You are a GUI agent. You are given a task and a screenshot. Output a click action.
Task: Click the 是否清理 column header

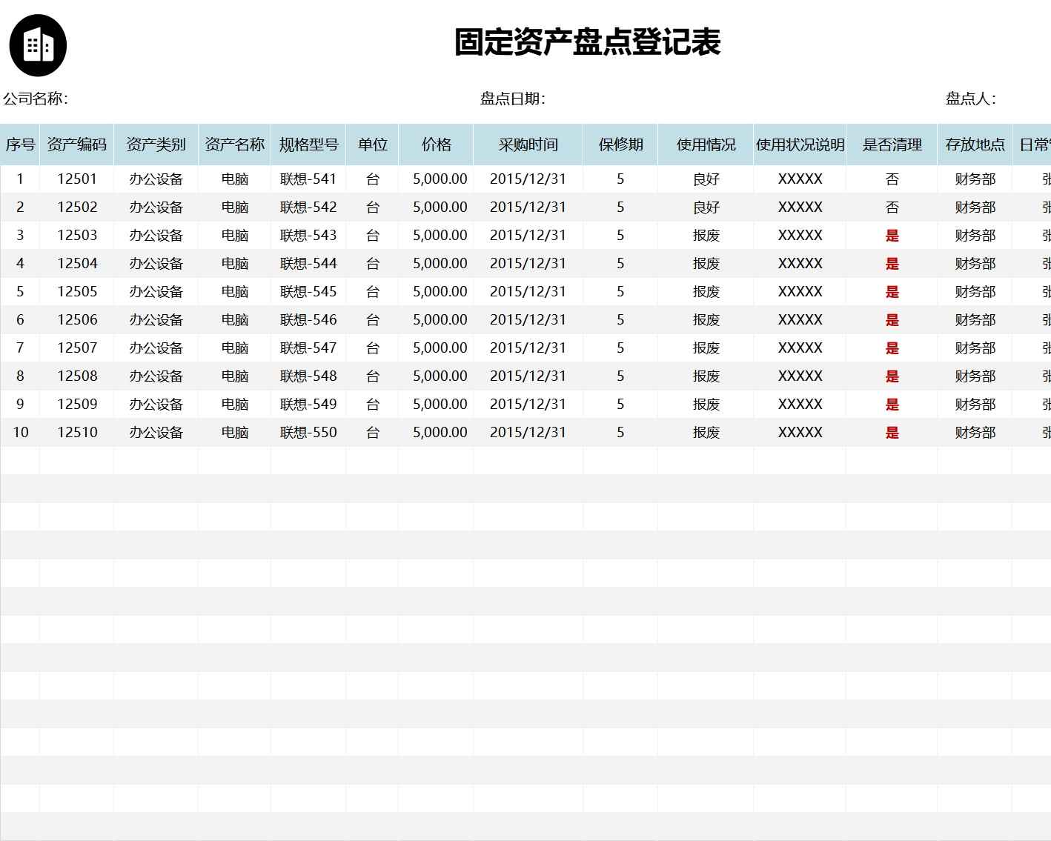tap(892, 144)
